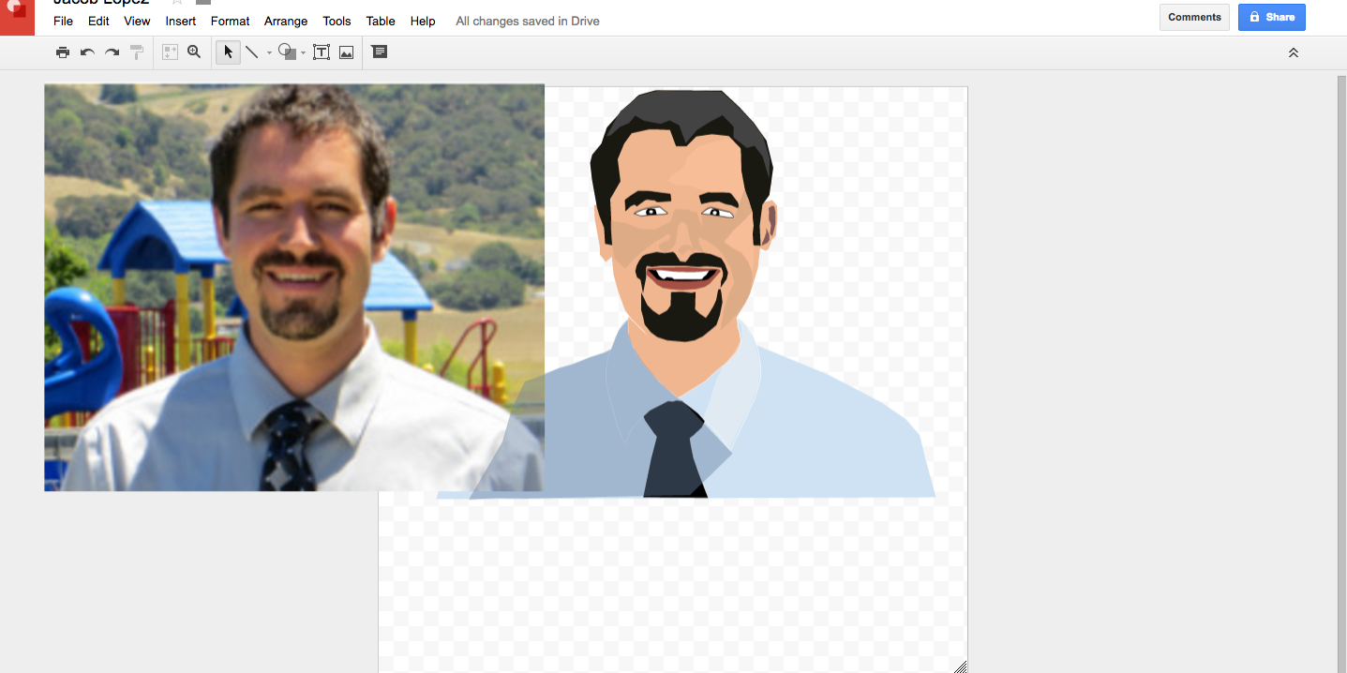Undo the last action

[87, 52]
